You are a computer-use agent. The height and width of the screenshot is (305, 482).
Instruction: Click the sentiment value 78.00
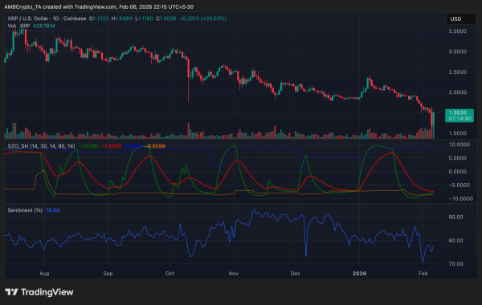[52, 210]
